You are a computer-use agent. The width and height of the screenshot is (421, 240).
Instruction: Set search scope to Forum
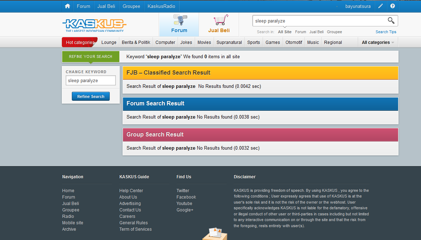301,32
